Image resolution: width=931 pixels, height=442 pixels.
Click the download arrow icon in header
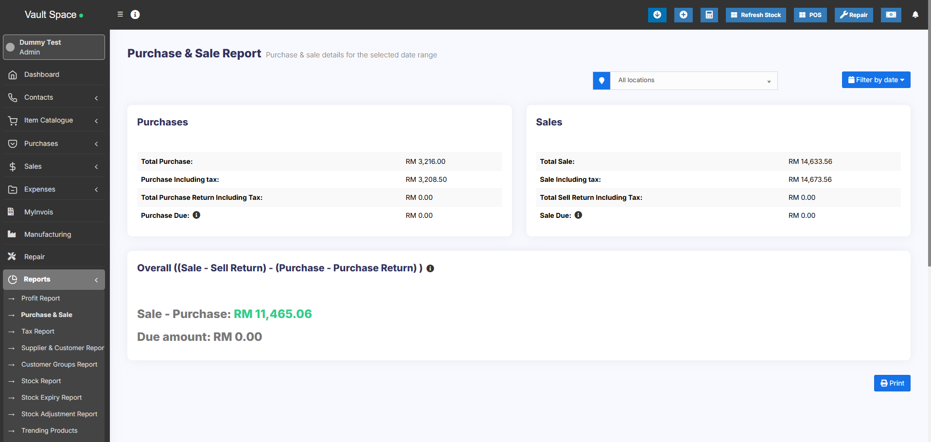coord(657,15)
